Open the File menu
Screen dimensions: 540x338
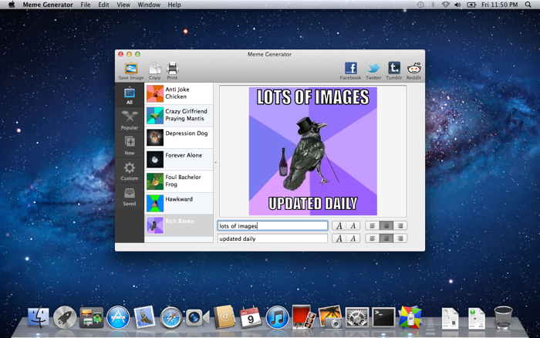86,5
